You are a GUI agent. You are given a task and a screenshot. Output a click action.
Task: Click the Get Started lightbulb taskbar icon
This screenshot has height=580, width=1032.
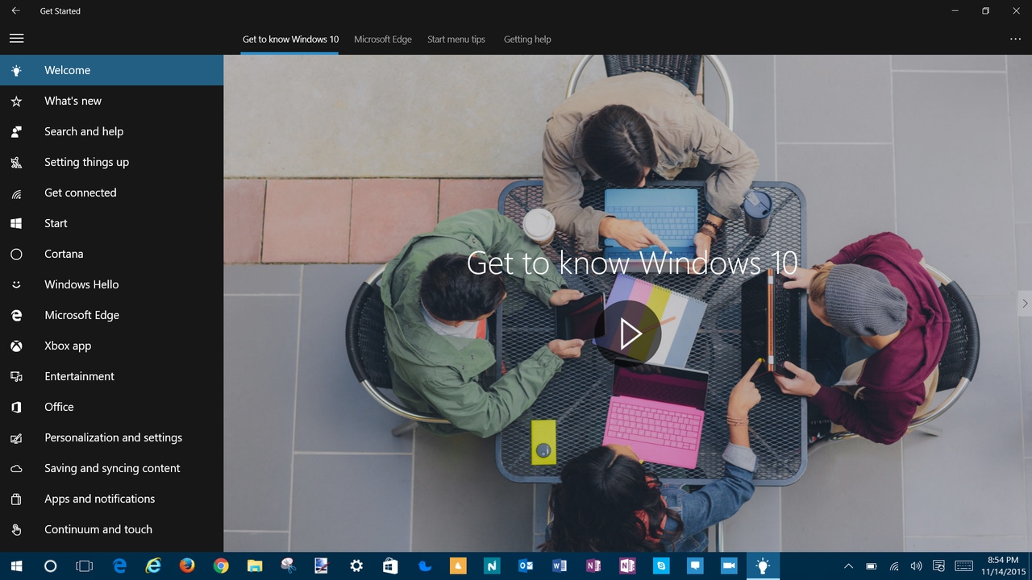(x=763, y=566)
